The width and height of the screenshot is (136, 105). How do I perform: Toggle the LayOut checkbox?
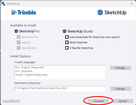click(19, 42)
